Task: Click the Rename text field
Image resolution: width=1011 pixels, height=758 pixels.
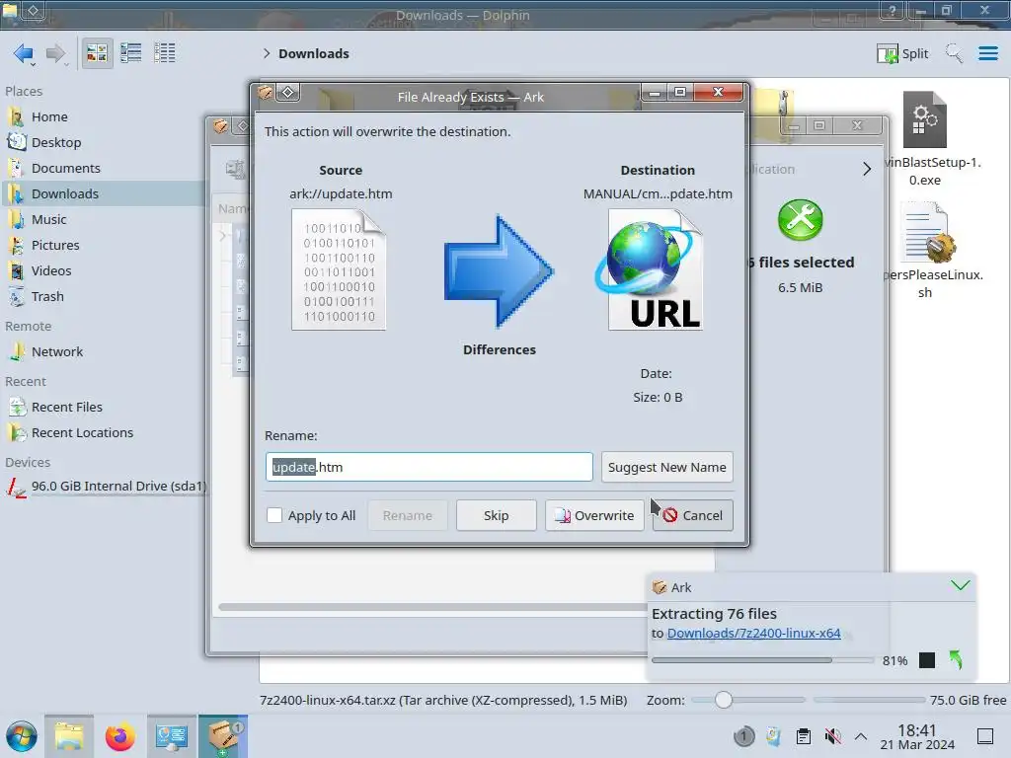Action: point(428,467)
